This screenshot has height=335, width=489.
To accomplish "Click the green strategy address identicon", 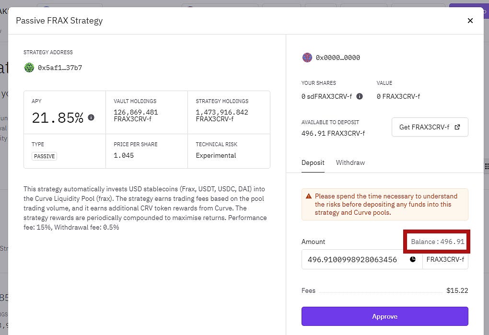I will (29, 68).
